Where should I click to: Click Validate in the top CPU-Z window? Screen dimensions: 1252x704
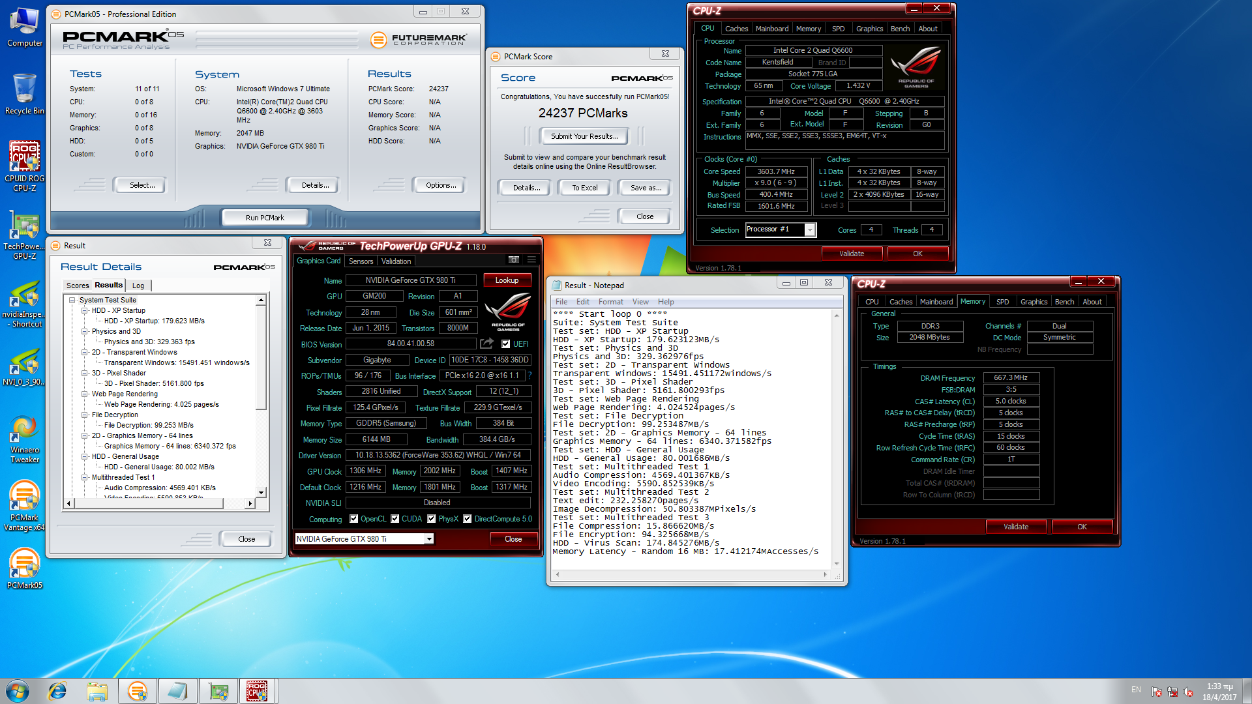[852, 254]
